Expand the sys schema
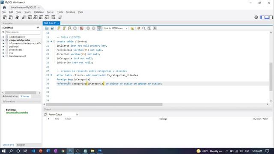This screenshot has height=154, width=274. (3, 53)
